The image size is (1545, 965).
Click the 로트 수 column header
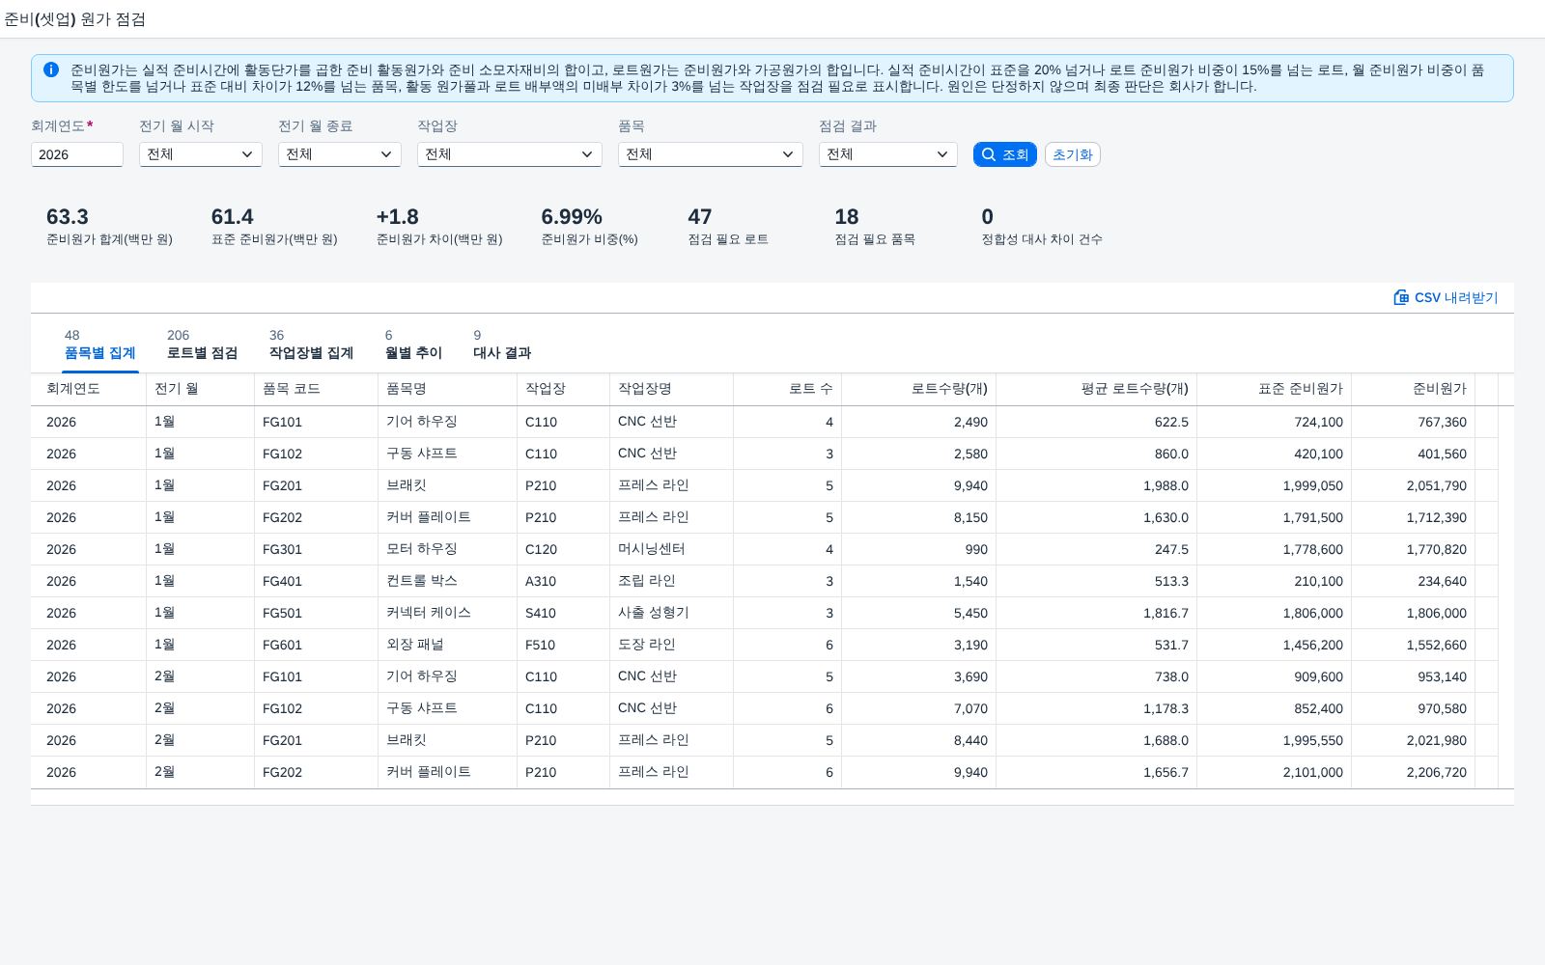pos(788,389)
